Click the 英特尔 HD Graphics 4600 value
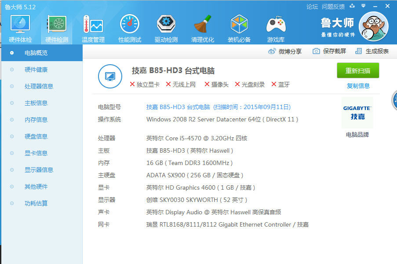Image resolution: width=397 pixels, height=264 pixels. [201, 187]
